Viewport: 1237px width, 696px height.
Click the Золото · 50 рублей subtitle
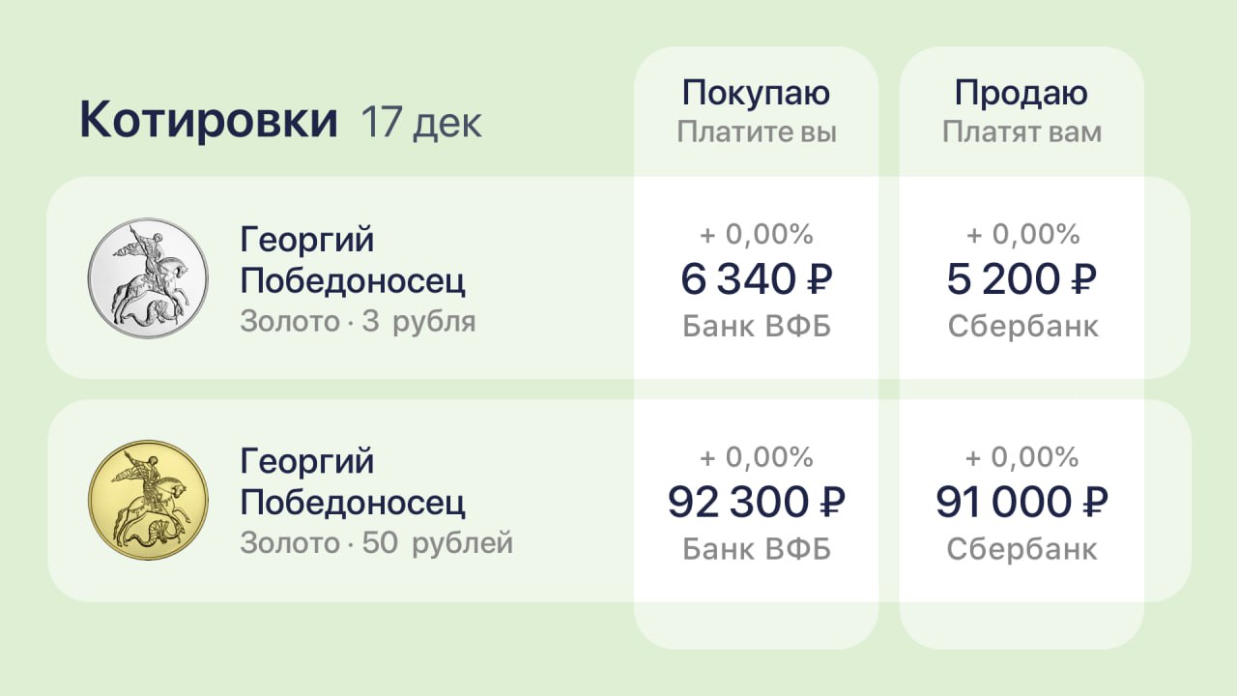click(376, 543)
